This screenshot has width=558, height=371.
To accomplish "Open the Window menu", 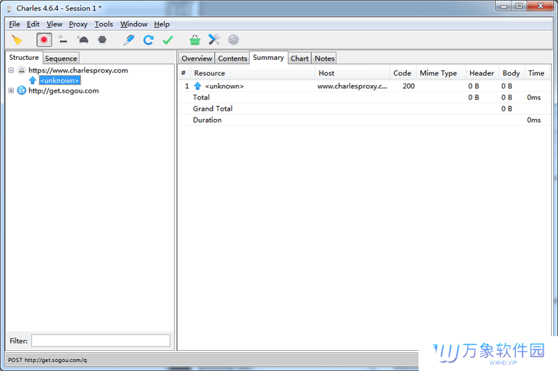I will (134, 24).
